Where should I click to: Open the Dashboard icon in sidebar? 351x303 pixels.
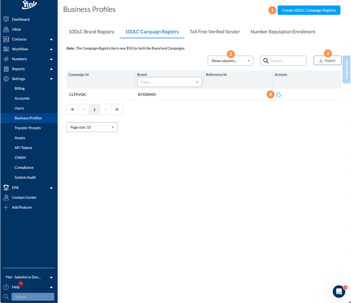click(6, 19)
